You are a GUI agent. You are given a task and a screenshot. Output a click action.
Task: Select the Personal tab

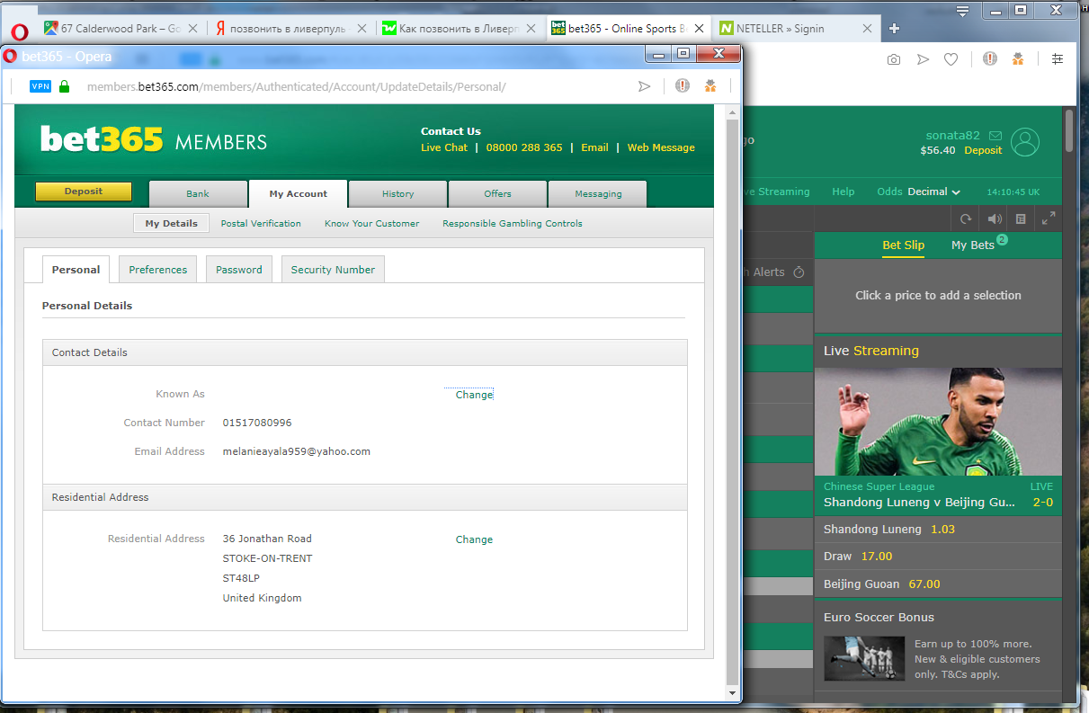pos(76,270)
